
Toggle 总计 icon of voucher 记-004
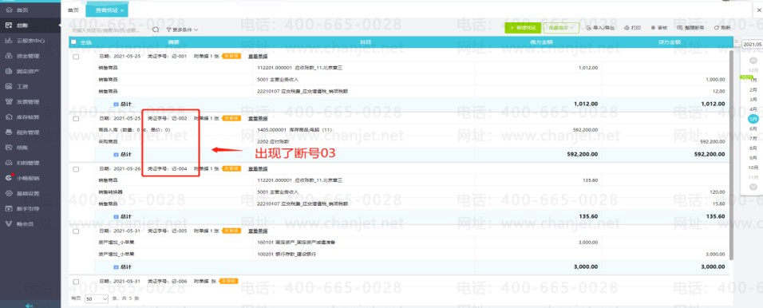(x=116, y=216)
